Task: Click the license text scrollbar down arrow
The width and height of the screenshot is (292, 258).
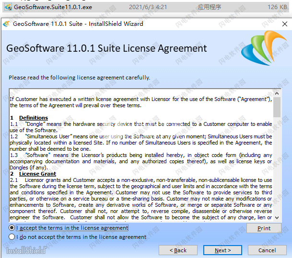Action: click(x=277, y=218)
